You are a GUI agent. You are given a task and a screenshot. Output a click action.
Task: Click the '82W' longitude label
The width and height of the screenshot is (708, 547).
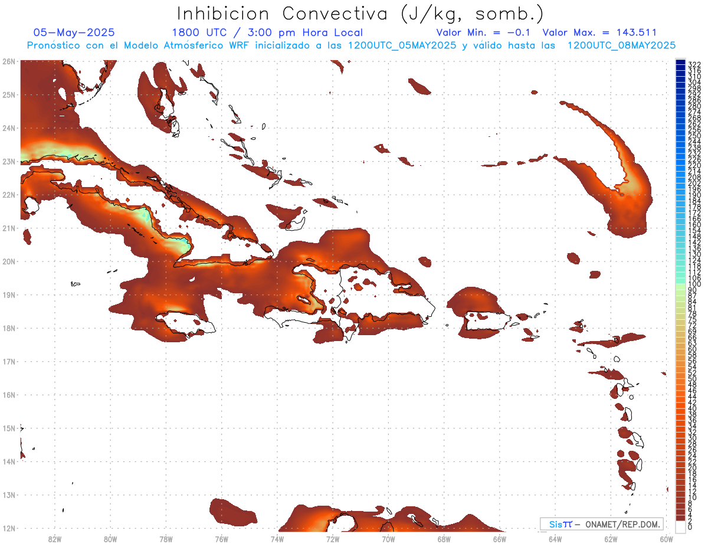(x=55, y=539)
